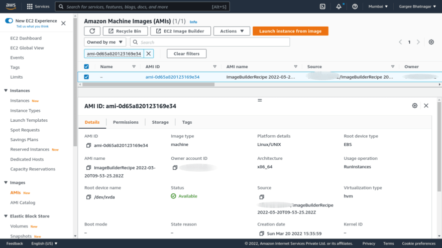Viewport: 442px width, 248px height.
Task: Collapse the Instances sidebar section
Action: 6,91
